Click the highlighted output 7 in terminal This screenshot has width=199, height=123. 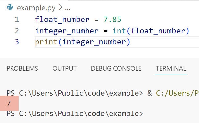coord(9,103)
